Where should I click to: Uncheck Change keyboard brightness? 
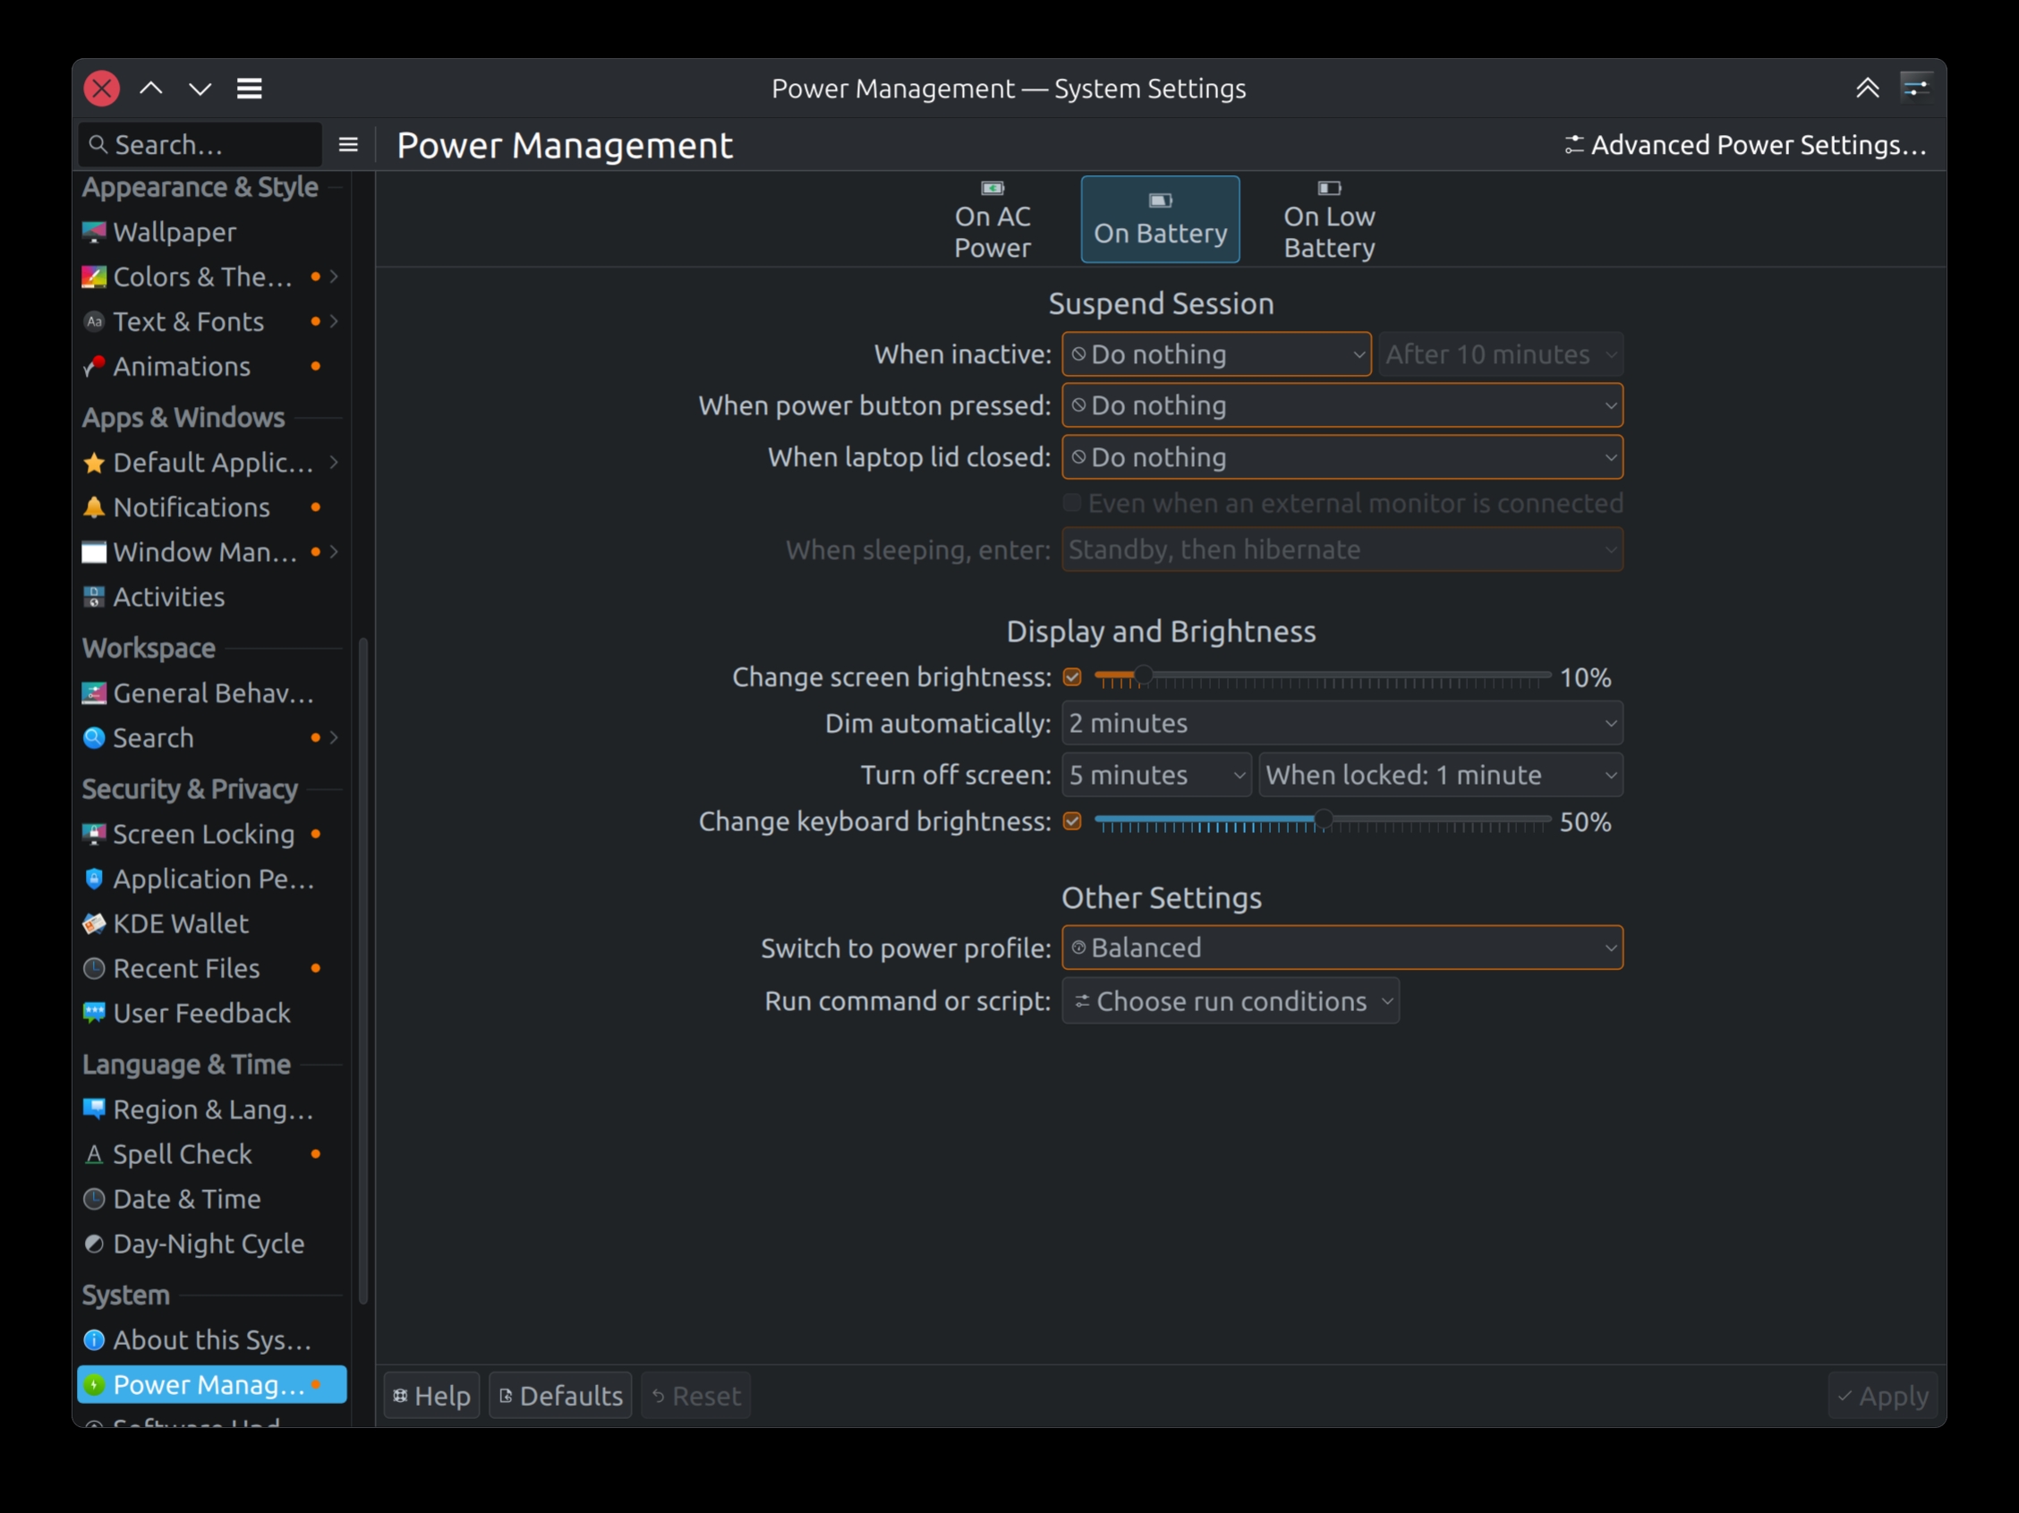click(x=1072, y=820)
